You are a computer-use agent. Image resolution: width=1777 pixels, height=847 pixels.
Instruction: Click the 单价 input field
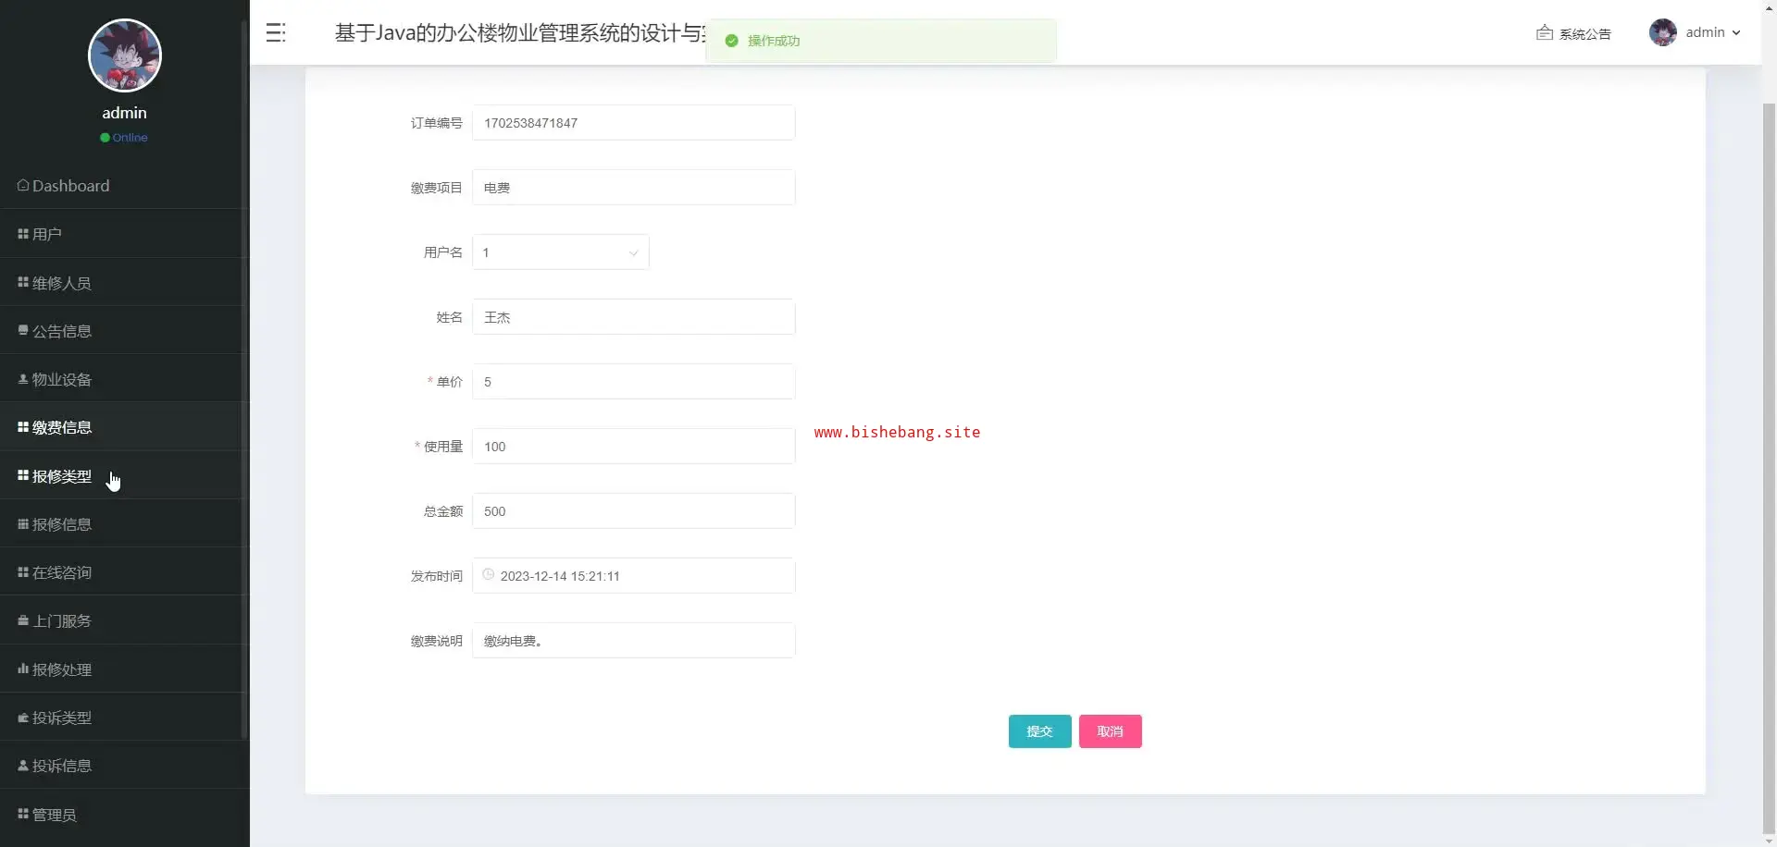(x=634, y=382)
